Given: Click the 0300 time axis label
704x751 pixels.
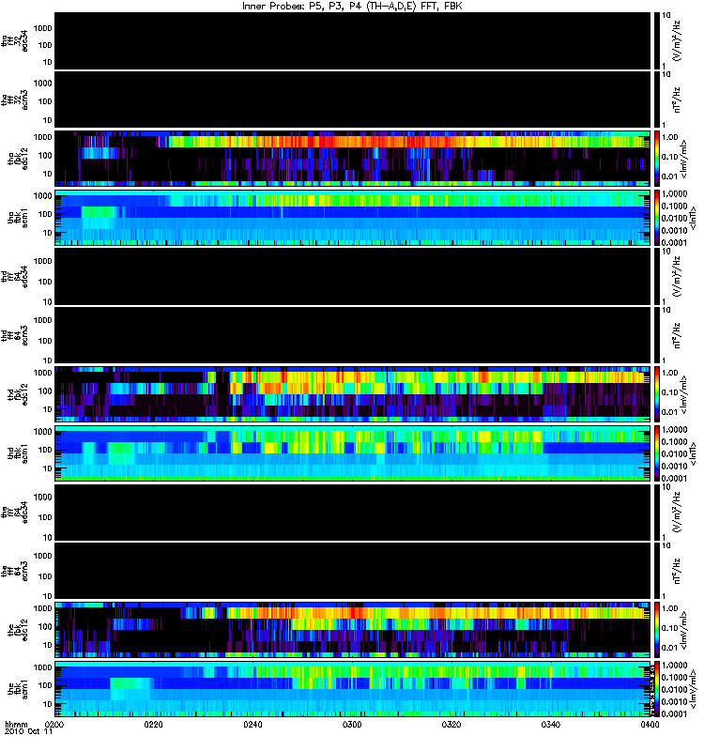Looking at the screenshot, I should [x=352, y=724].
